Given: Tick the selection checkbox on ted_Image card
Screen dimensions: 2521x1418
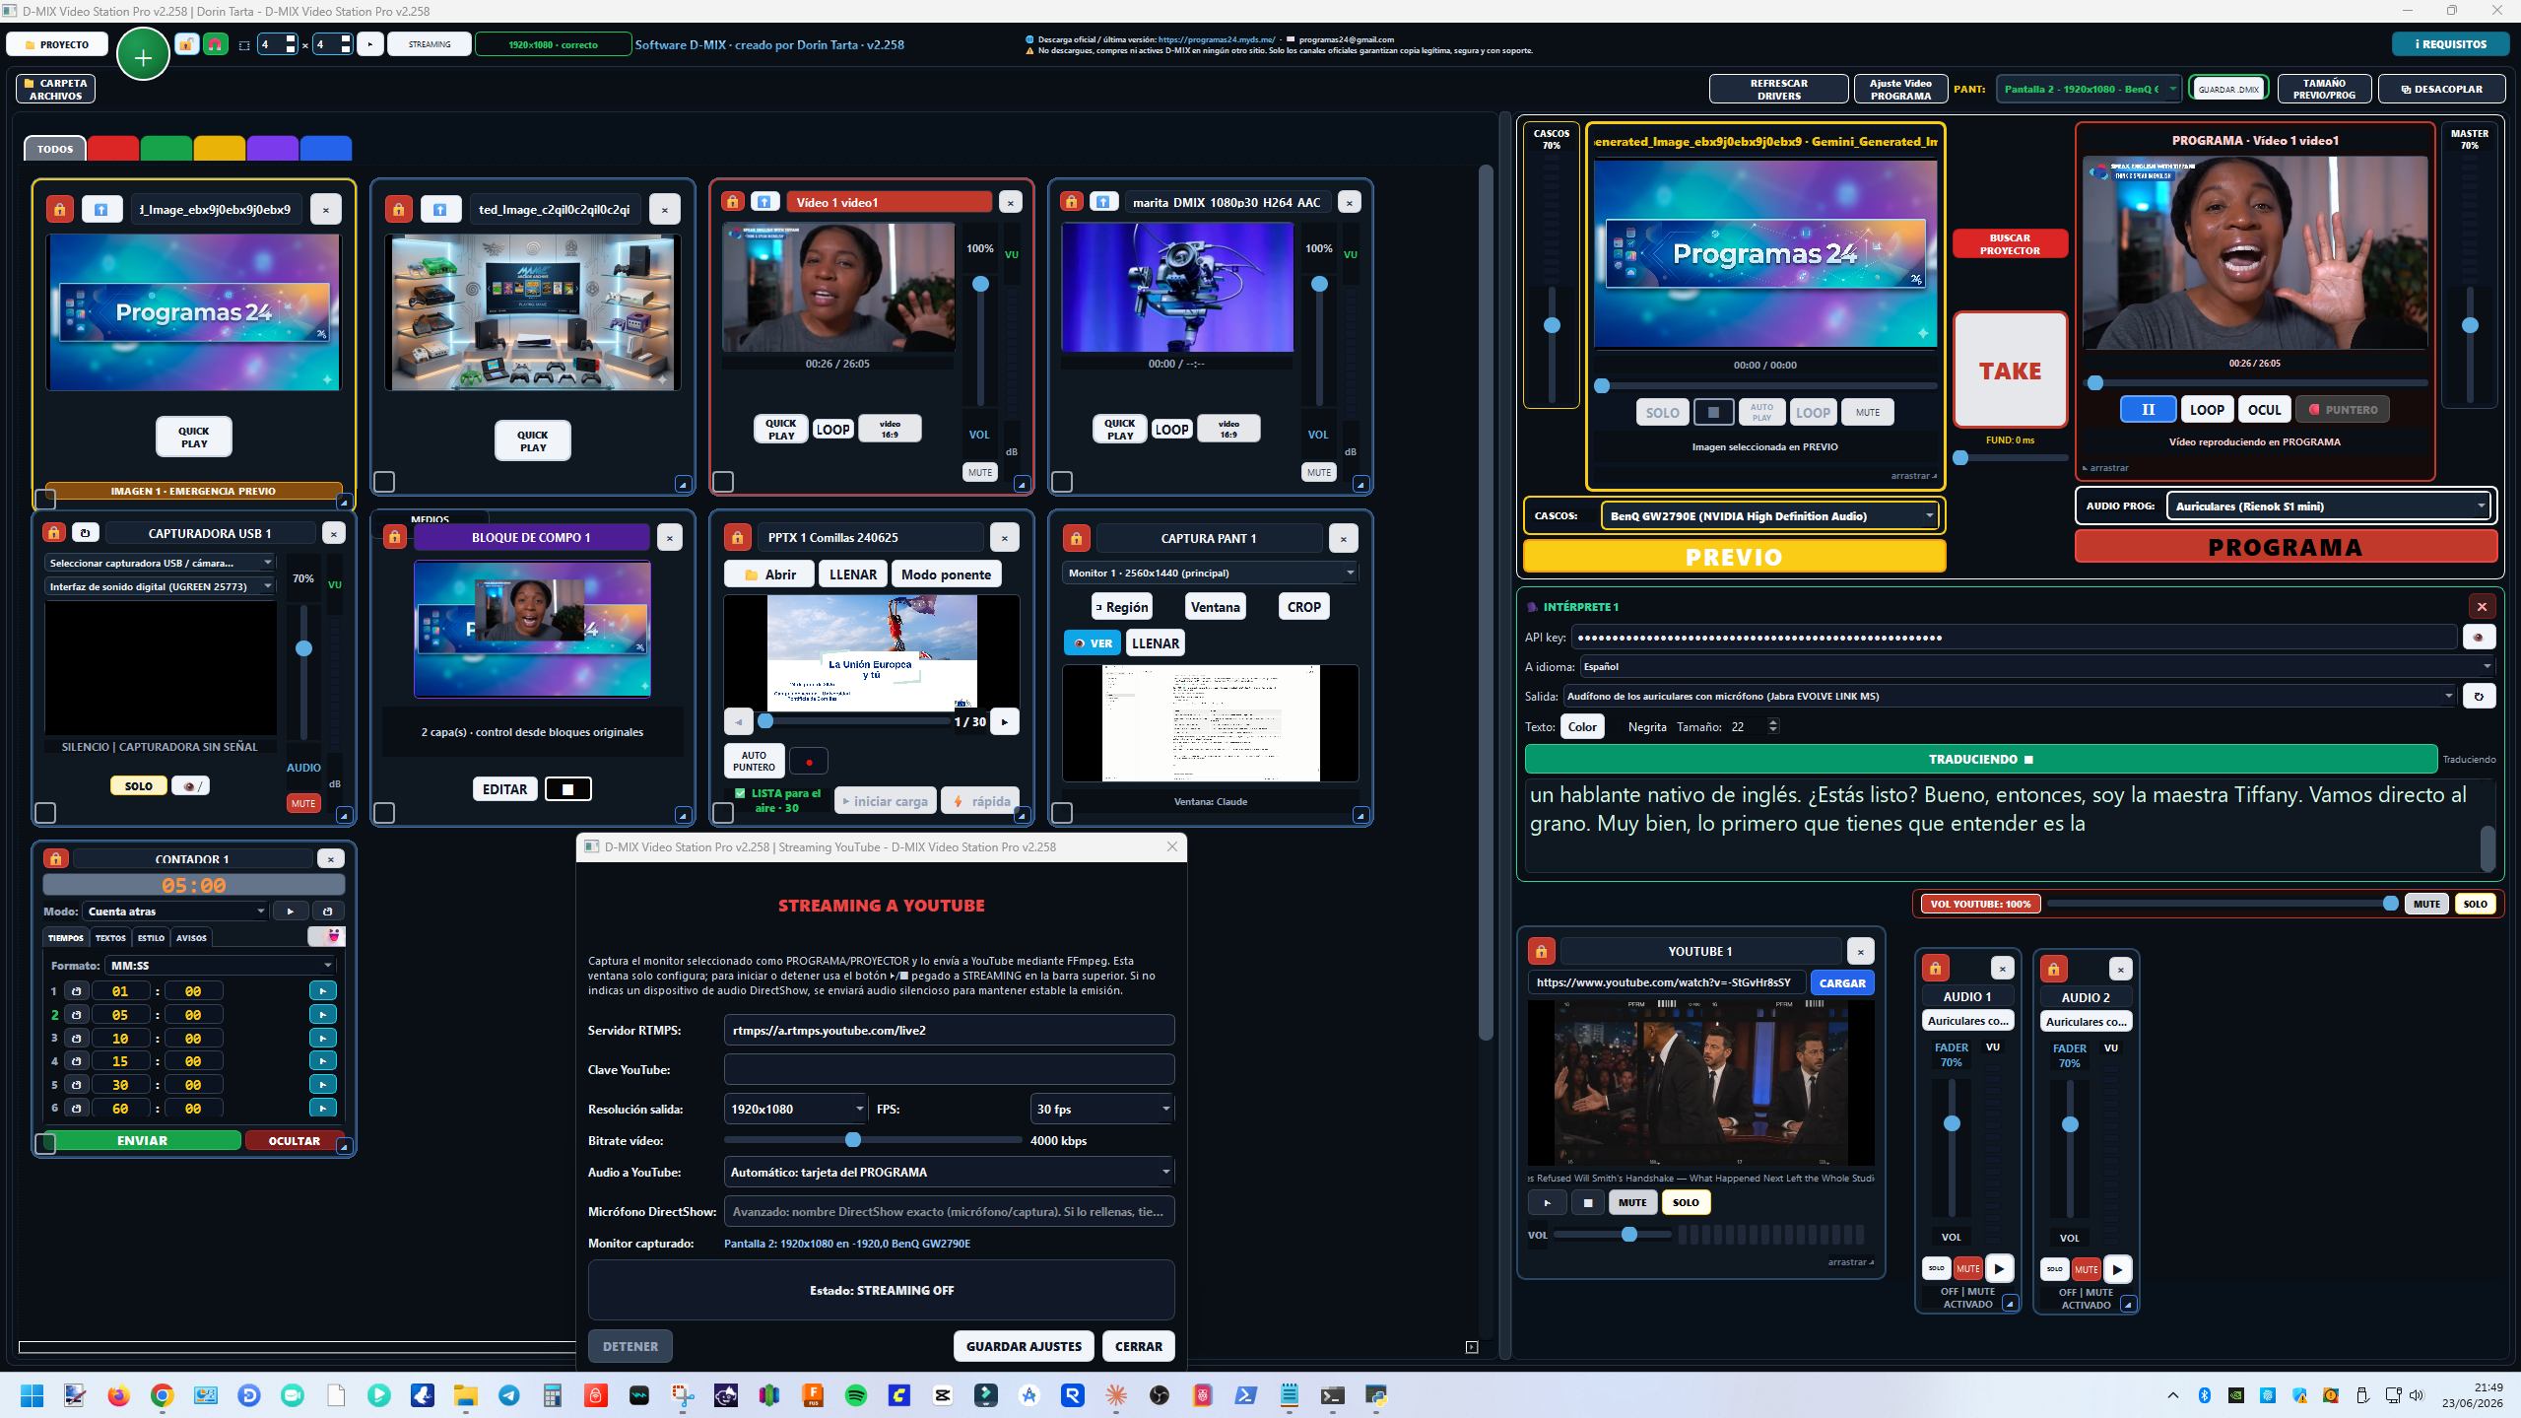Looking at the screenshot, I should [x=384, y=482].
